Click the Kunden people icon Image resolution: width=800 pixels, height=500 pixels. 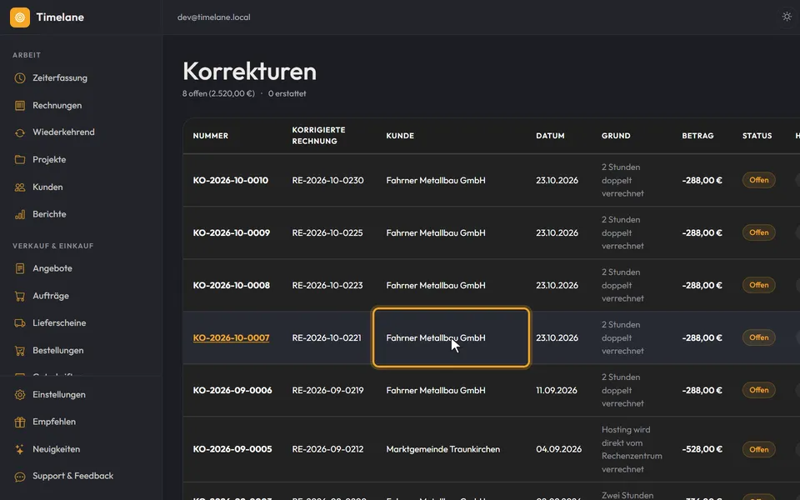20,187
